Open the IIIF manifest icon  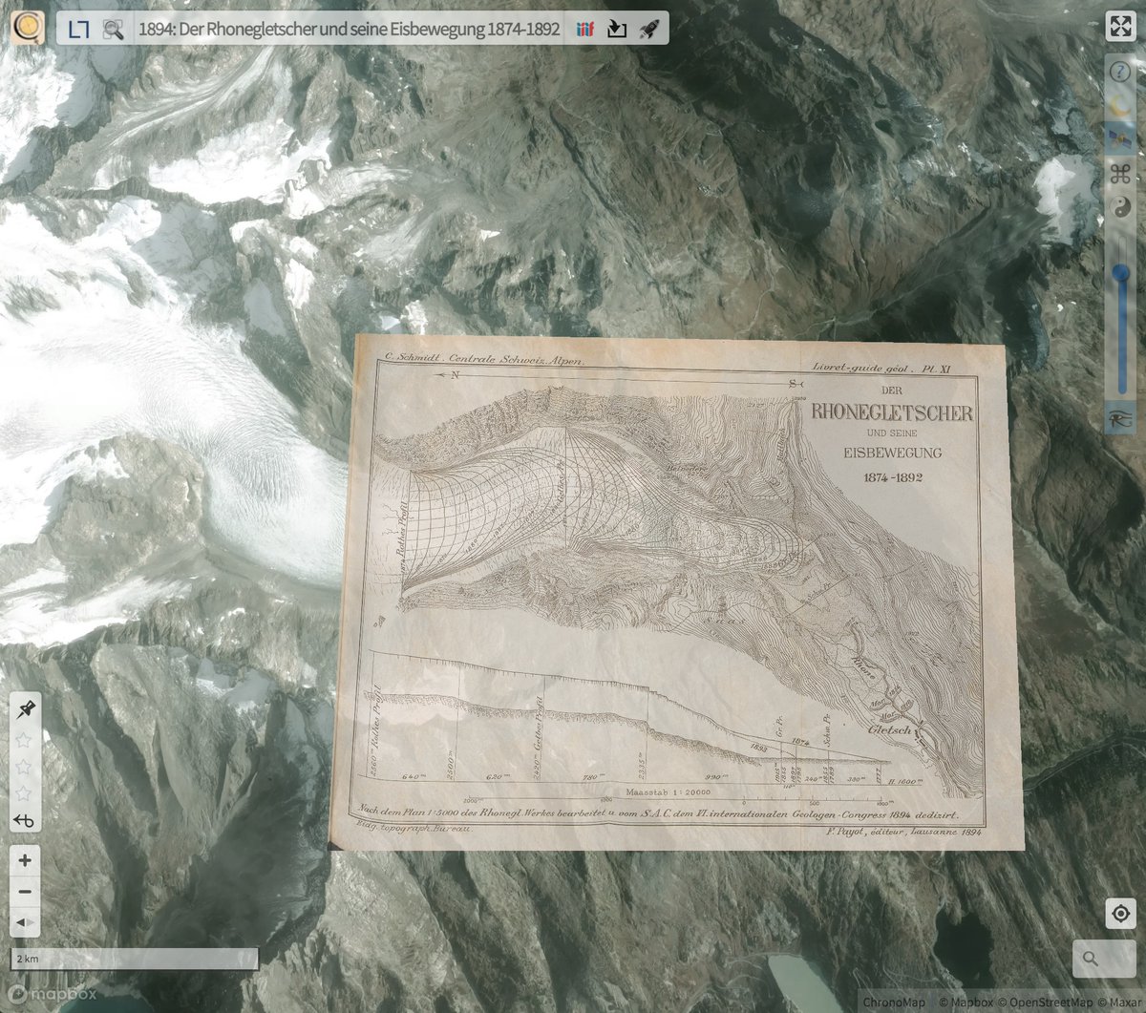tap(585, 29)
